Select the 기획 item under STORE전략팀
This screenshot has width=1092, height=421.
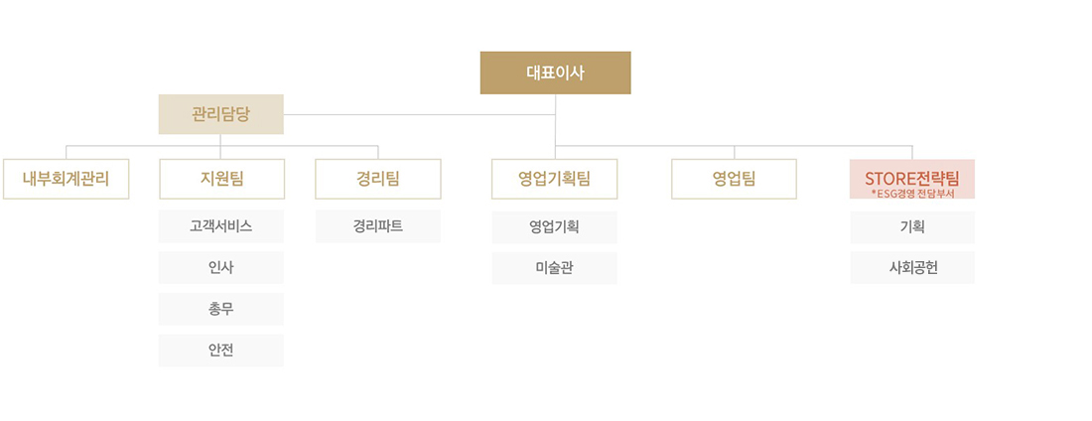tap(912, 226)
